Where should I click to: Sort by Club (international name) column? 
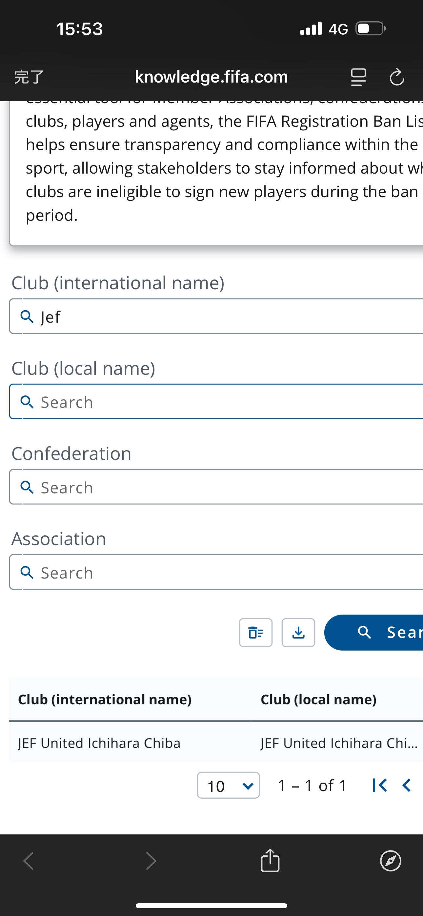click(x=105, y=699)
